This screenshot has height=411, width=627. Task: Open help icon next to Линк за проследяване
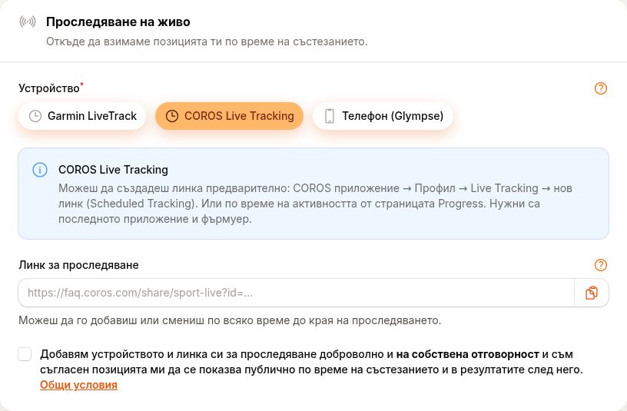click(601, 265)
